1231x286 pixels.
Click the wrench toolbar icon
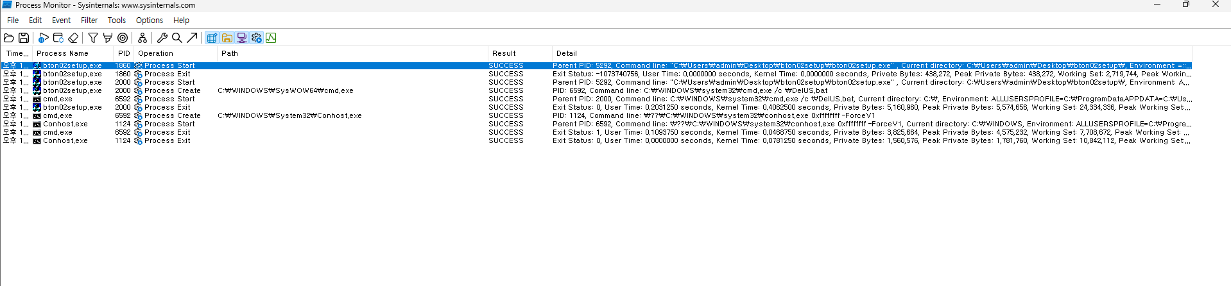[162, 38]
